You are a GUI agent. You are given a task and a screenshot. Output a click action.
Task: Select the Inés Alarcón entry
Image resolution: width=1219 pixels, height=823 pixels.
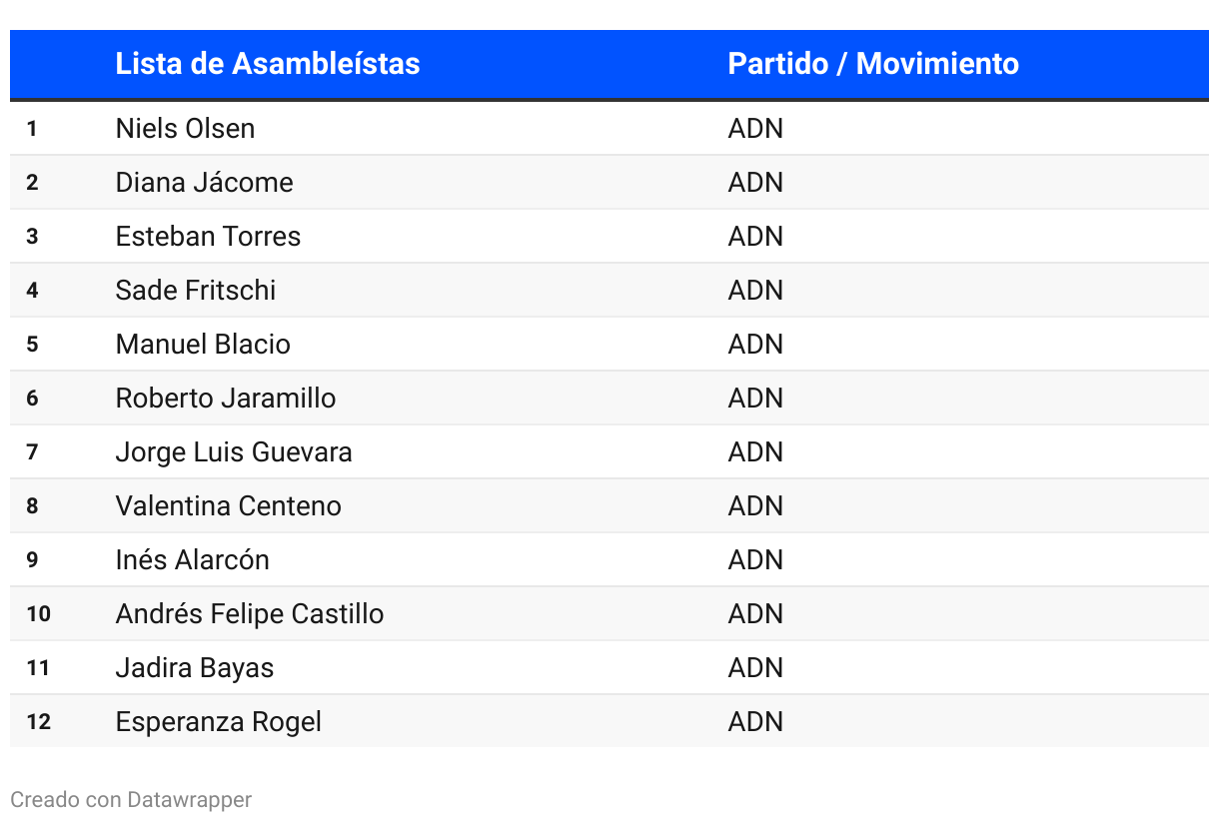pyautogui.click(x=192, y=560)
